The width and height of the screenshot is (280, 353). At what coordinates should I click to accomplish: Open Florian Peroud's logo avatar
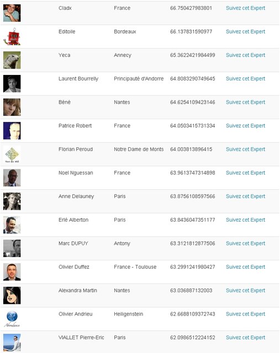pyautogui.click(x=12, y=154)
